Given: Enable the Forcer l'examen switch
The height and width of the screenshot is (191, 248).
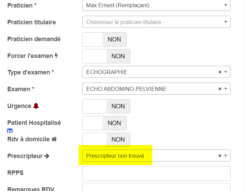Looking at the screenshot, I should (x=106, y=56).
